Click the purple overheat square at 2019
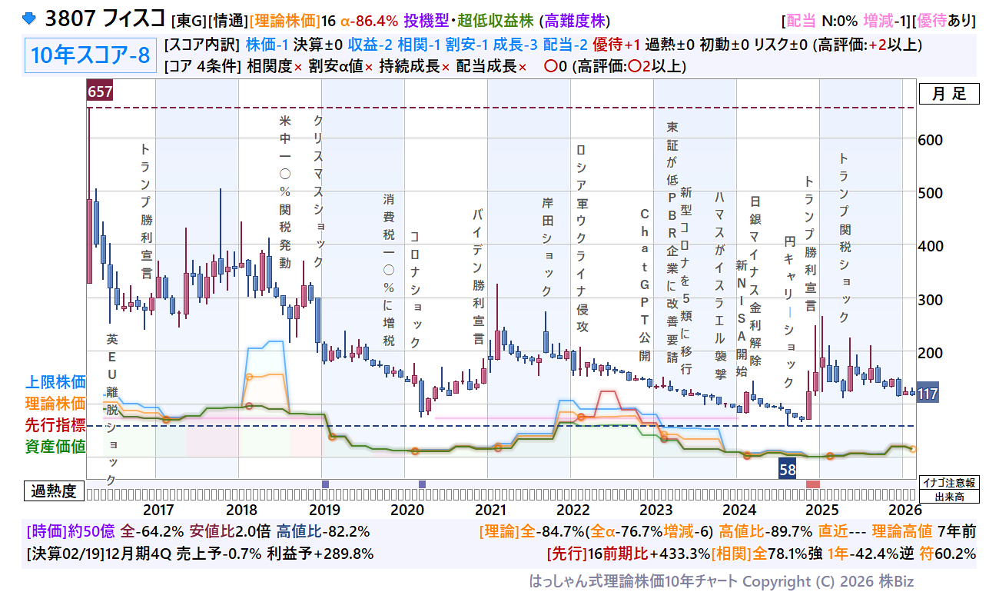Viewport: 999px width, 592px height. (x=325, y=484)
